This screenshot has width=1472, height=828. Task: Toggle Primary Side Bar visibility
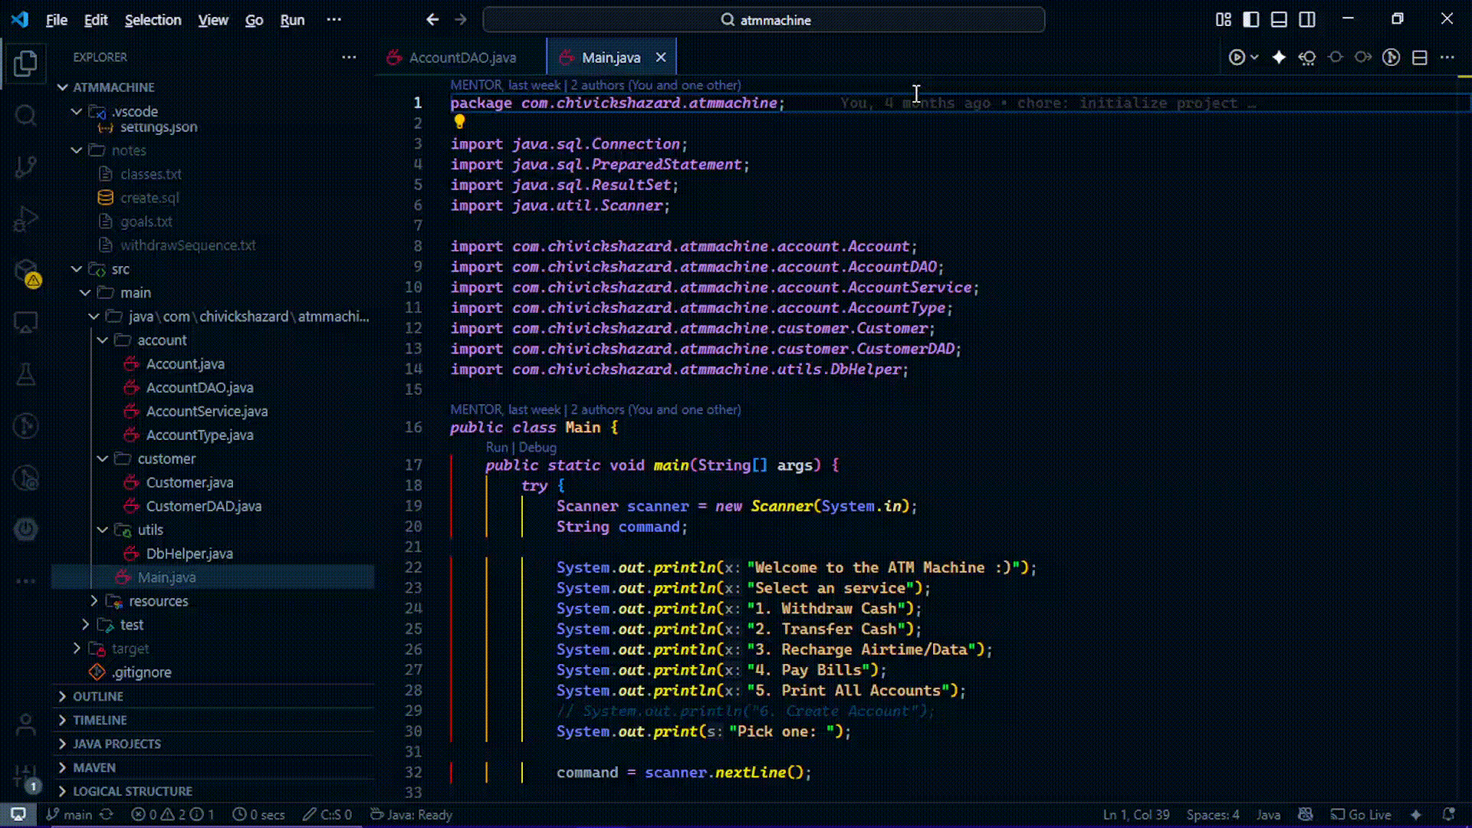coord(1251,20)
